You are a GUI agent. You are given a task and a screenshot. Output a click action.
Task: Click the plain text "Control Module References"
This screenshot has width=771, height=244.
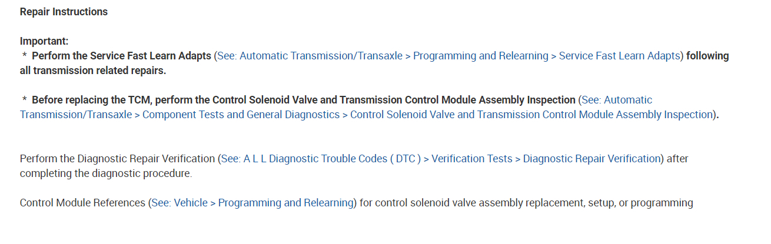click(x=82, y=203)
